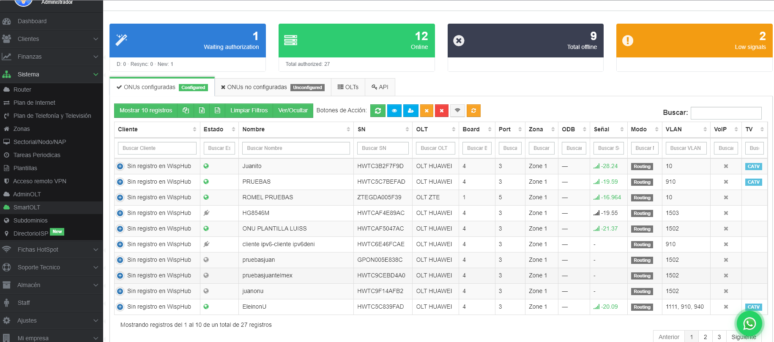Sort the table by the VLAN column
The image size is (774, 342).
[686, 129]
